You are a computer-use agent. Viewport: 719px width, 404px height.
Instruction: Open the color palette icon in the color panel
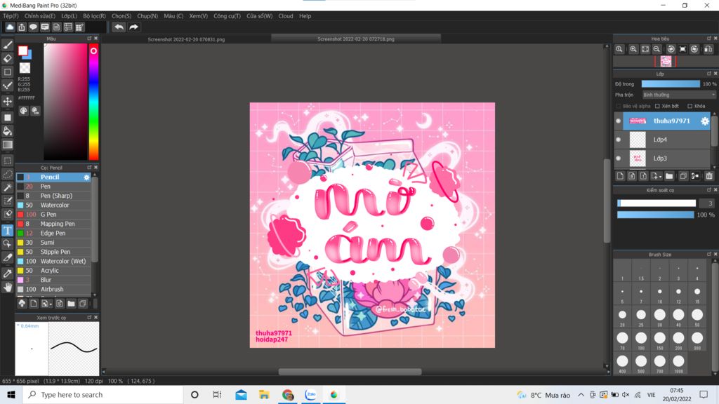point(23,111)
